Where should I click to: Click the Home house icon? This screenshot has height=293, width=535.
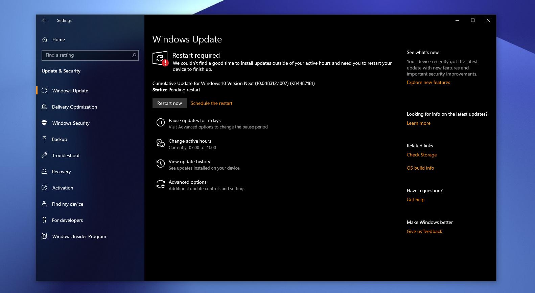tap(45, 39)
